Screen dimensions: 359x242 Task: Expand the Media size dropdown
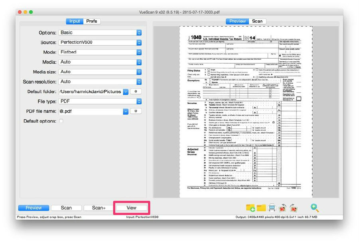tap(100, 72)
